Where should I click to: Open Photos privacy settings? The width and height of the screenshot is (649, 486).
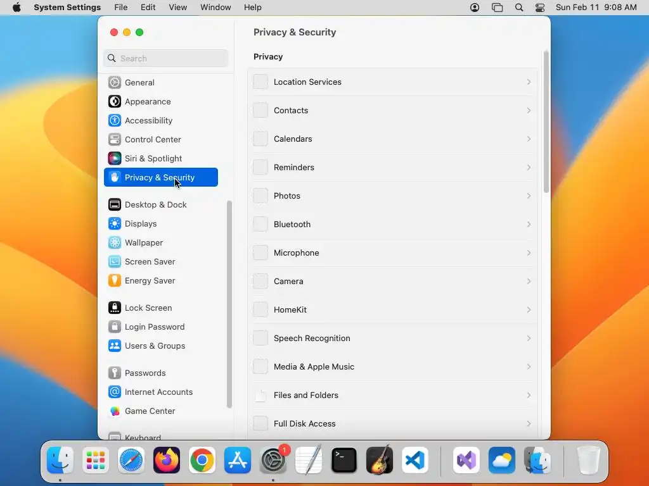click(x=392, y=196)
